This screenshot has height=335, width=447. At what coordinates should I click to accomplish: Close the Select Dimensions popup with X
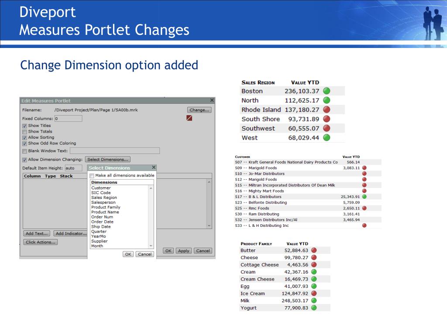153,167
